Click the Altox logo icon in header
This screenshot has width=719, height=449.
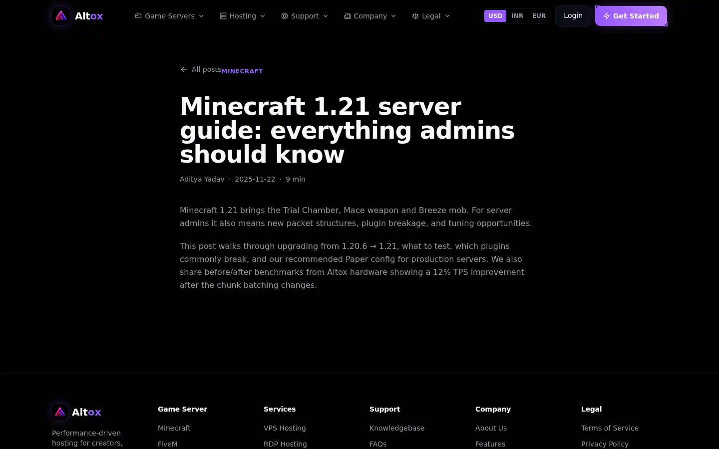click(x=61, y=16)
